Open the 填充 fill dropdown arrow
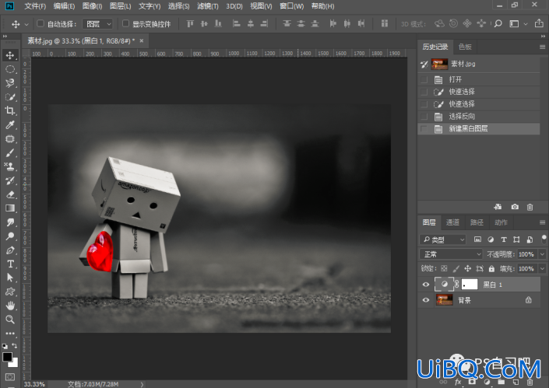Viewport: 549px width, 388px height. (x=542, y=268)
